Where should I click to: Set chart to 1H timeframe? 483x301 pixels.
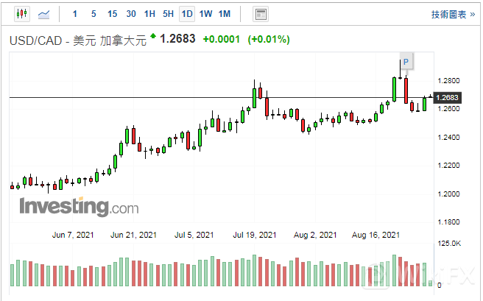pyautogui.click(x=149, y=14)
